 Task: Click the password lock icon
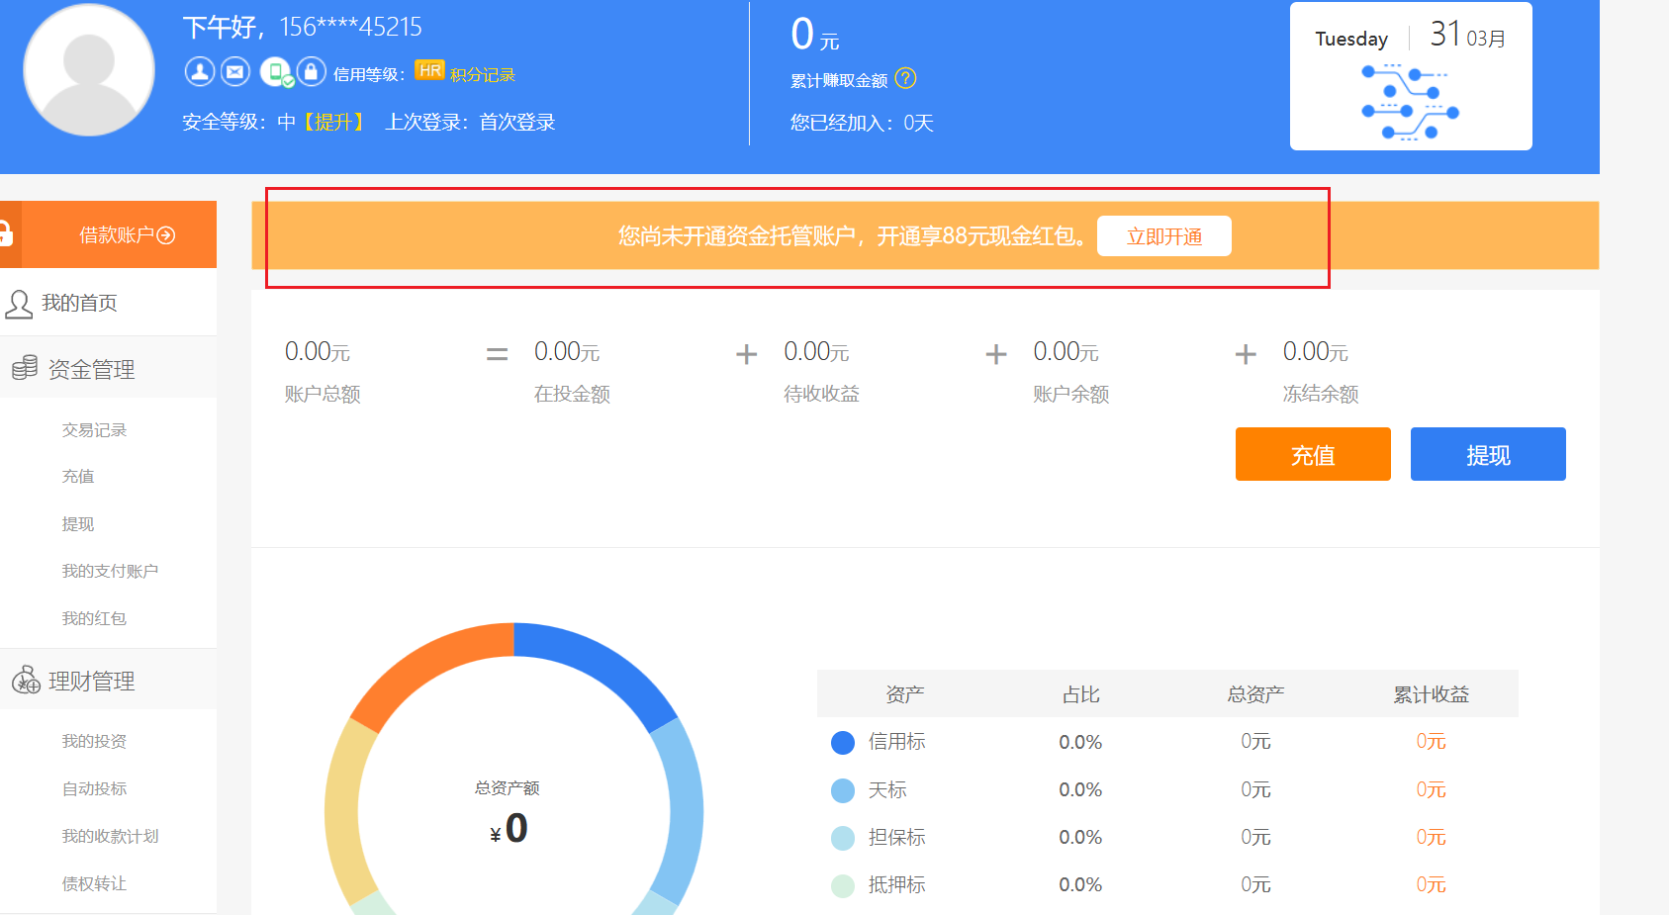pos(311,71)
